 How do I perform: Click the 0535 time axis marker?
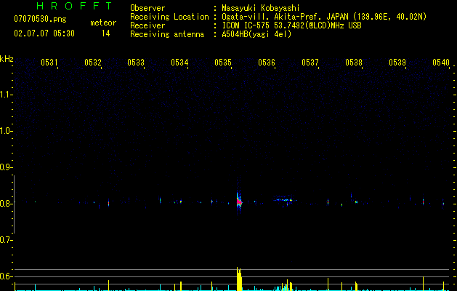(223, 63)
